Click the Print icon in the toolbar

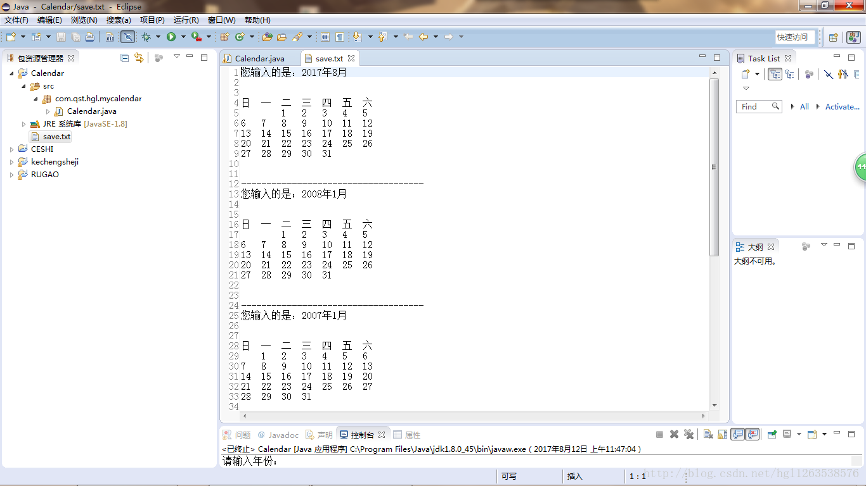coord(89,37)
